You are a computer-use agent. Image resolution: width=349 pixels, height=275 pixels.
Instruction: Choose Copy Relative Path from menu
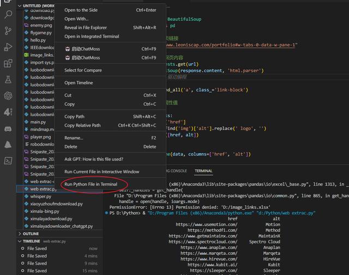click(82, 125)
